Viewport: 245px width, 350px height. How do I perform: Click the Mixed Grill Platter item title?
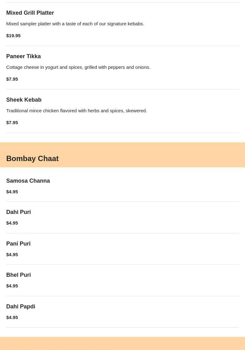[30, 13]
